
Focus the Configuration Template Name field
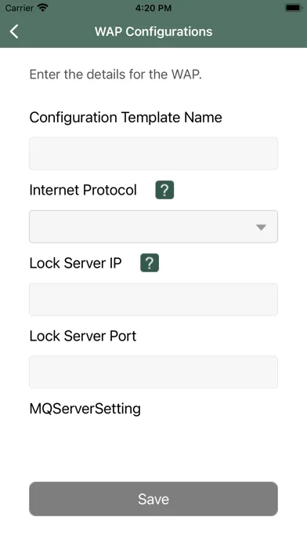(153, 154)
